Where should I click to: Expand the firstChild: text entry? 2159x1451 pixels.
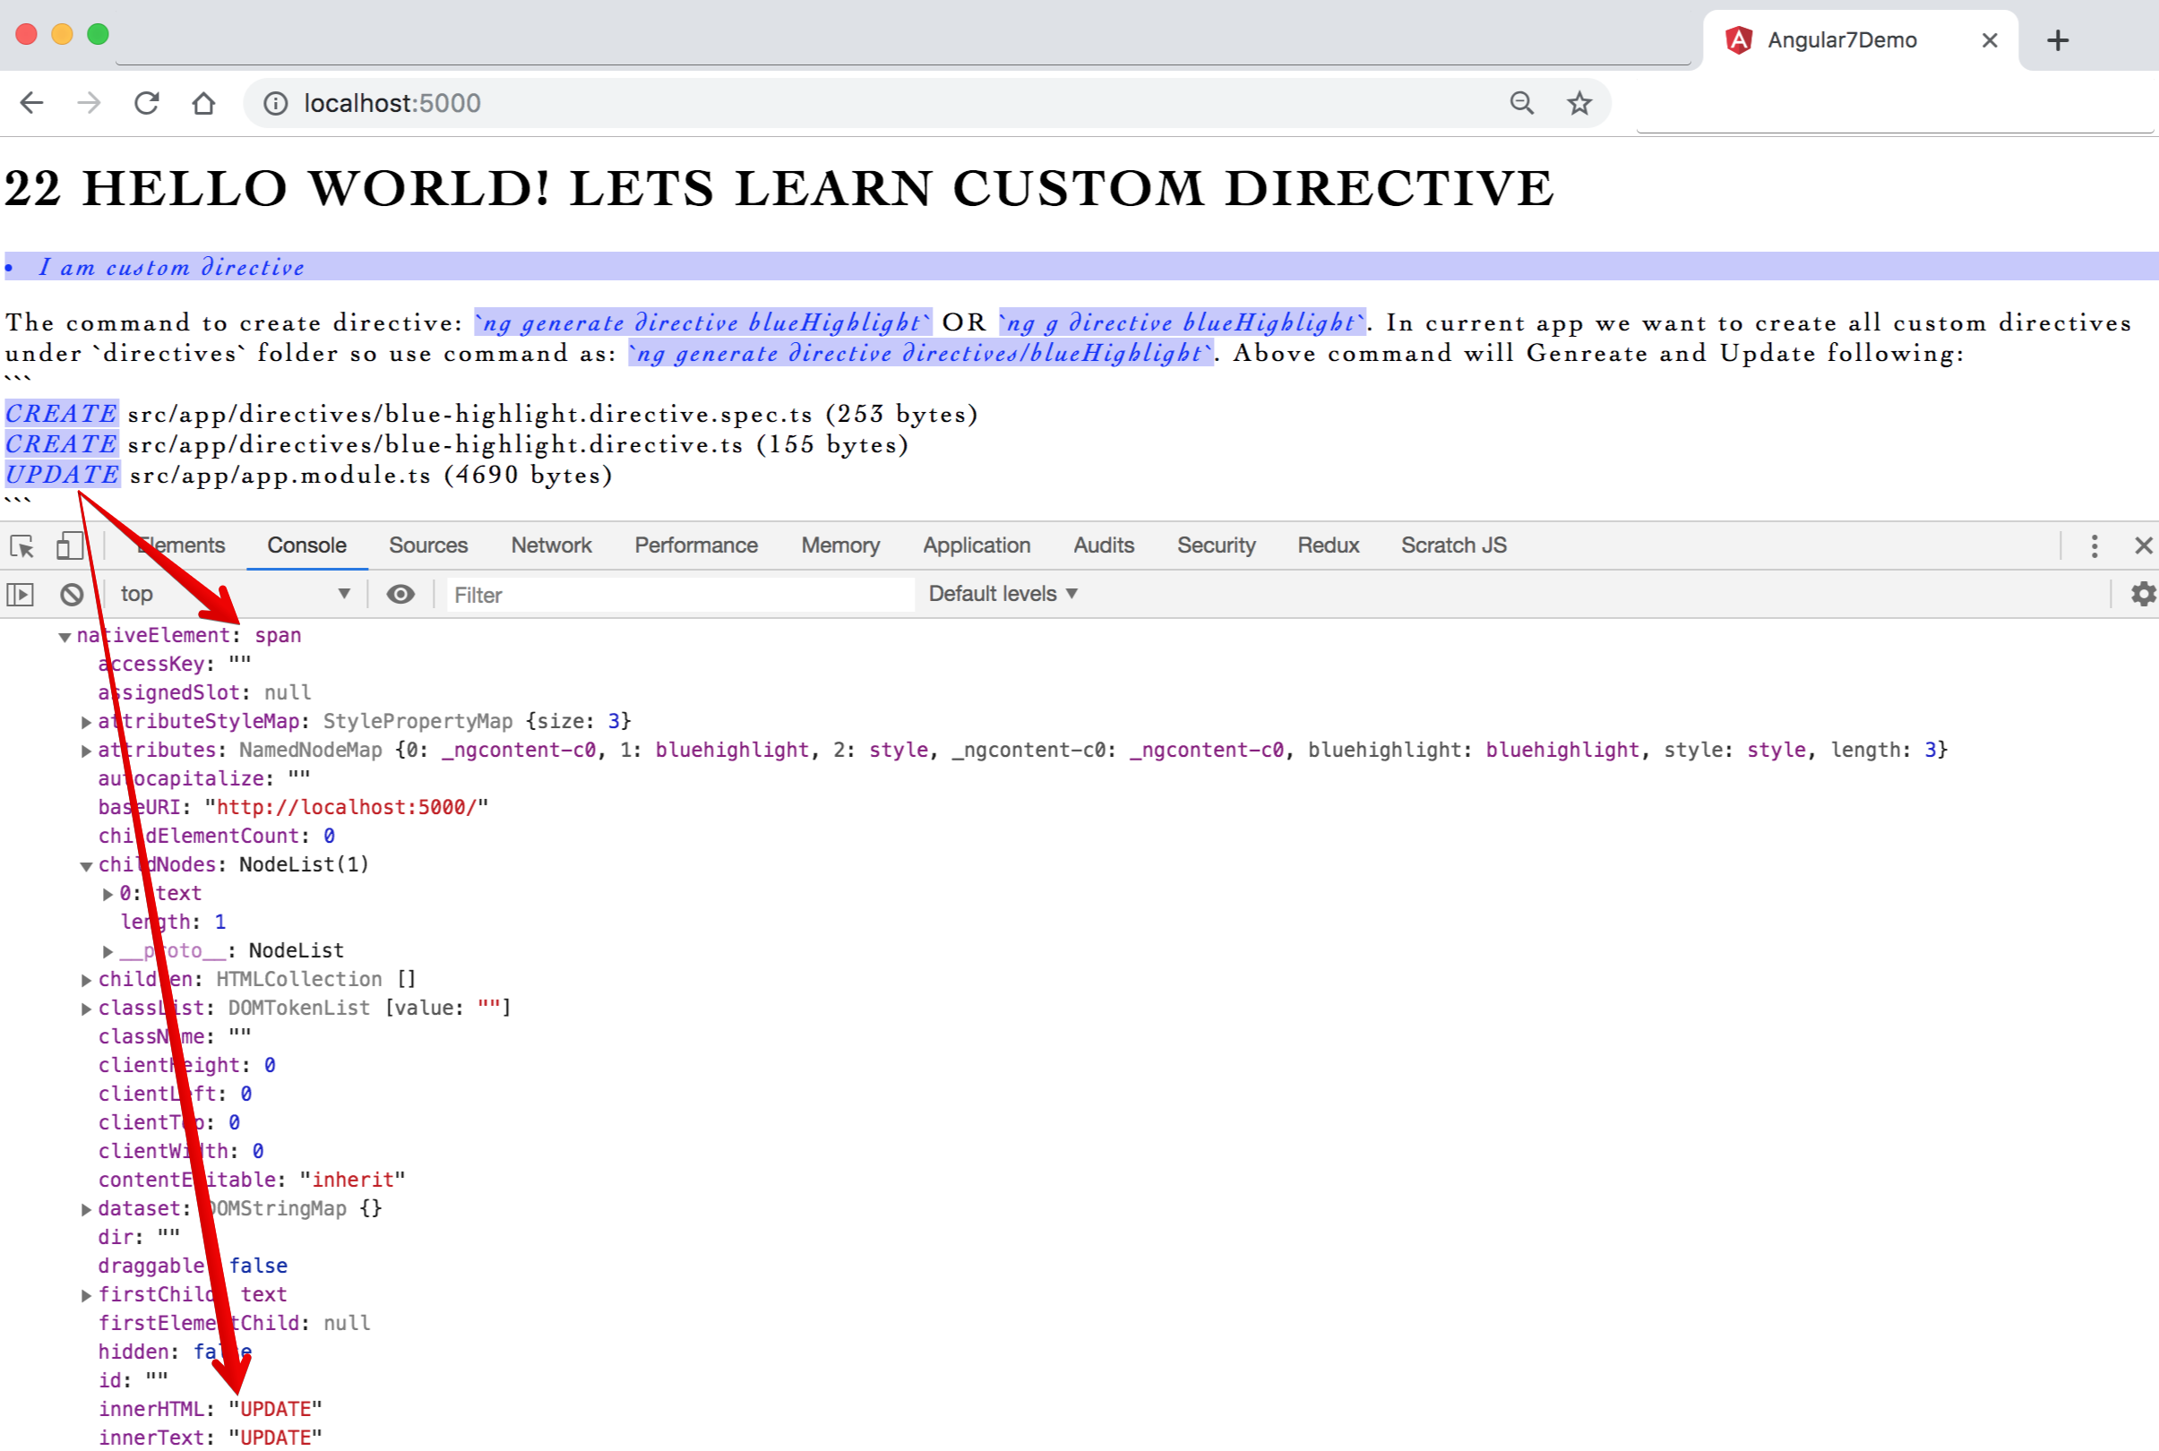(x=86, y=1295)
